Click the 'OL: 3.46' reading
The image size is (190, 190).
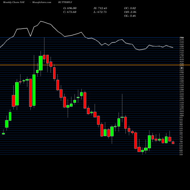[130, 16]
